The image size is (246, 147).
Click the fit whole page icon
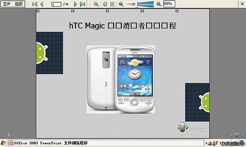coord(112,4)
